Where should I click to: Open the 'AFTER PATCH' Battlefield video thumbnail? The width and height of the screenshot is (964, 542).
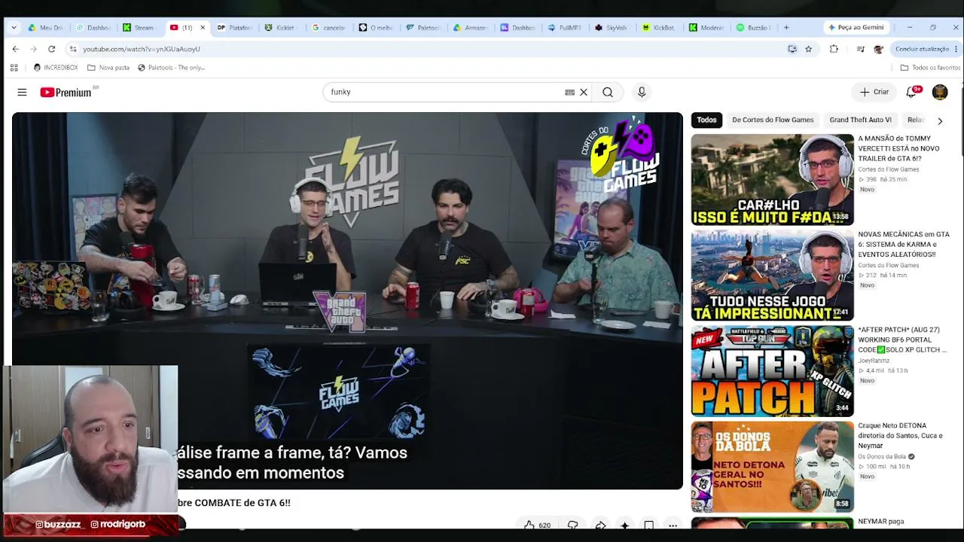(773, 371)
